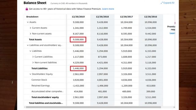Select the 12/30/2017 column header
Screen dimensions: 196x110
(126, 16)
